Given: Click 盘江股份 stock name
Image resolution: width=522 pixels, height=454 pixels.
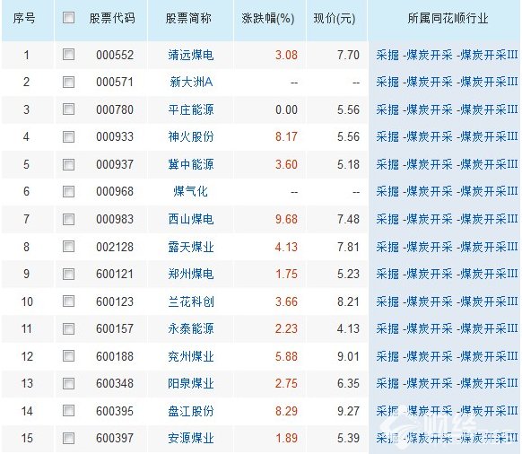Looking at the screenshot, I should click(x=191, y=411).
